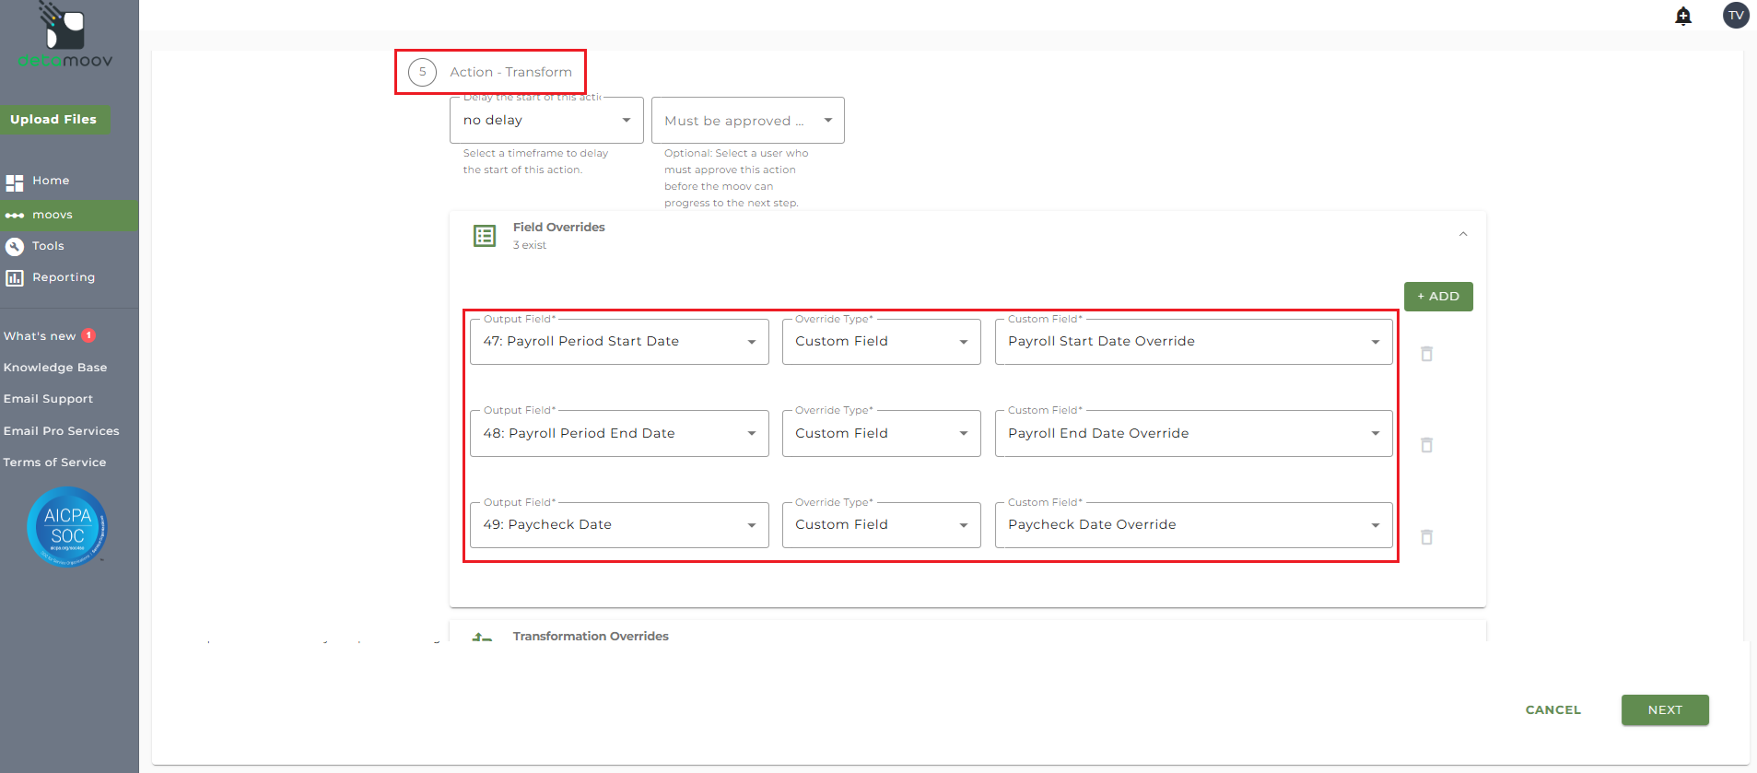
Task: Click the notification bell icon
Action: [1682, 16]
